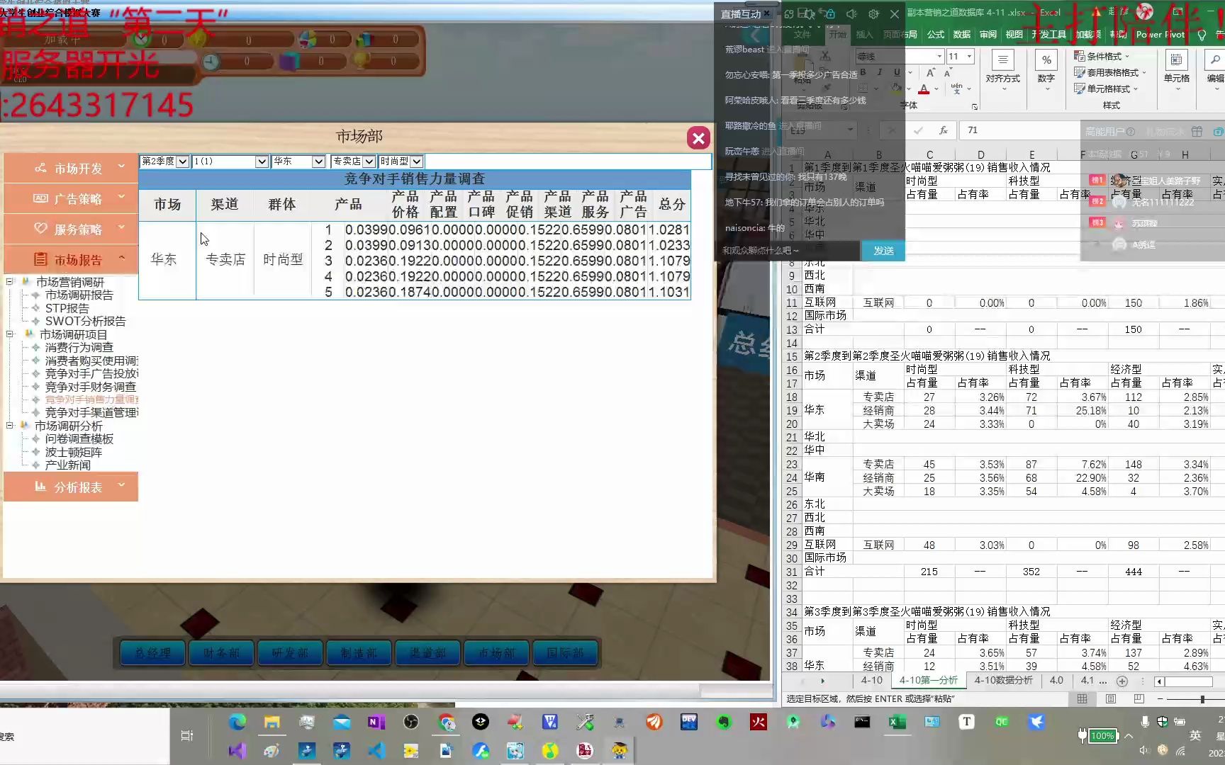Viewport: 1225px width, 765px height.
Task: Go to 总经理 department button
Action: tap(153, 653)
